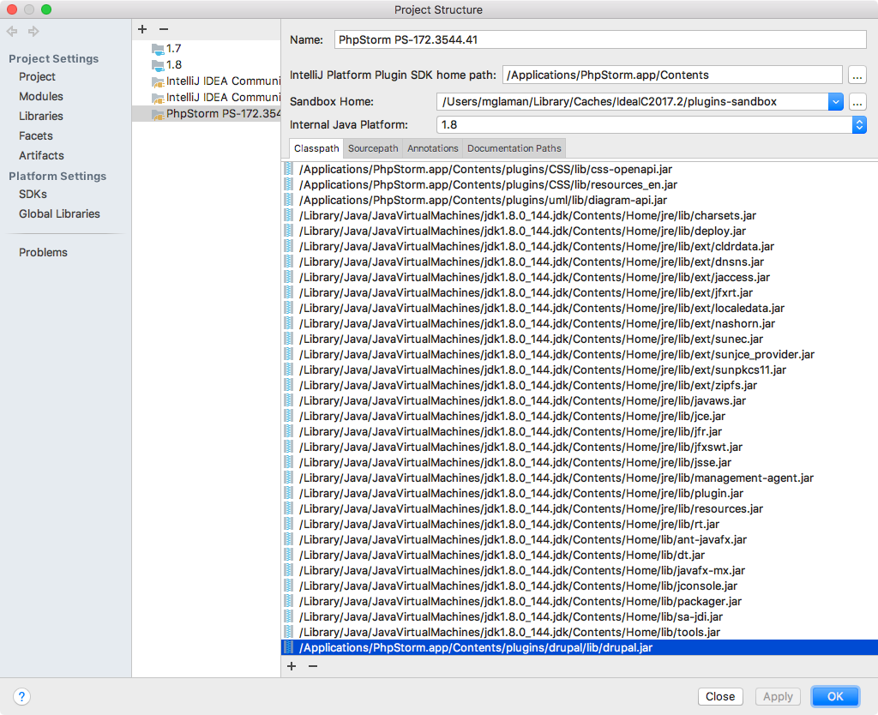Select the sunjce_provider.jar classpath entry
878x715 pixels.
click(x=580, y=354)
